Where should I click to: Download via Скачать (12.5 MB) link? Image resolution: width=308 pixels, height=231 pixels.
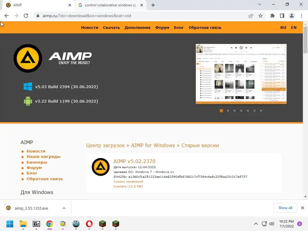pos(128,186)
